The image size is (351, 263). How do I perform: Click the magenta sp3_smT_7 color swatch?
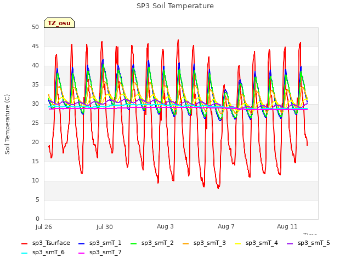tap(82, 253)
